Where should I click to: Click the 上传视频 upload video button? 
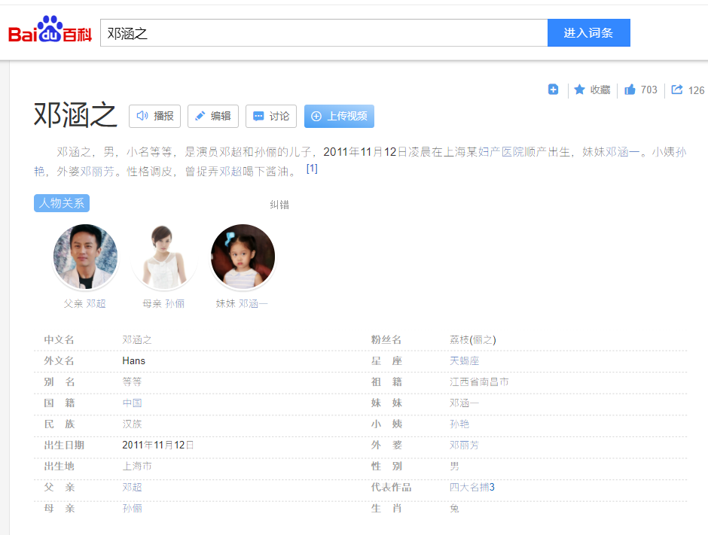[339, 117]
